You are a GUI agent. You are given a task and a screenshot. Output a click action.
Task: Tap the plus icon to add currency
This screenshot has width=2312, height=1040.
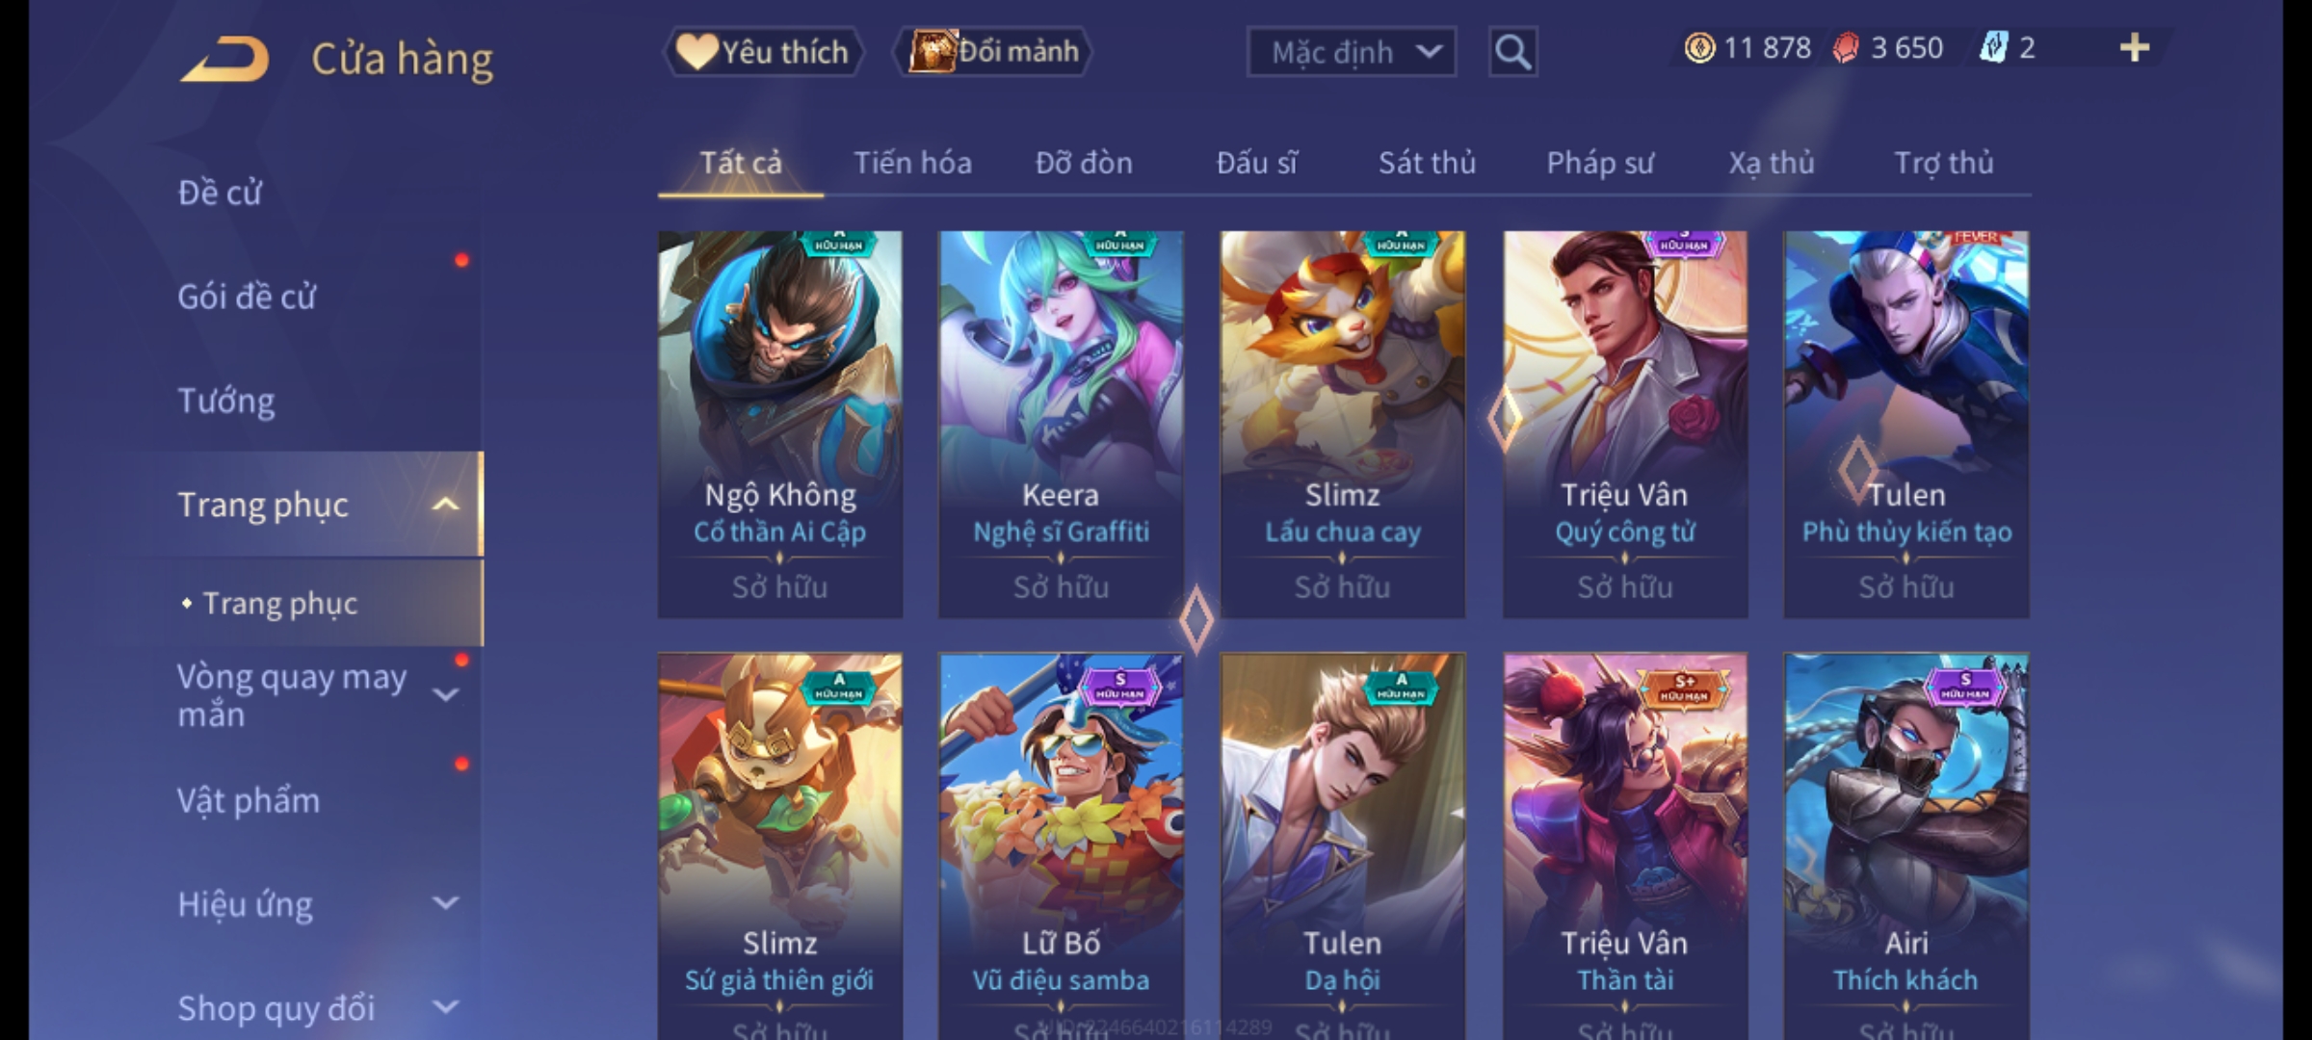coord(2135,48)
